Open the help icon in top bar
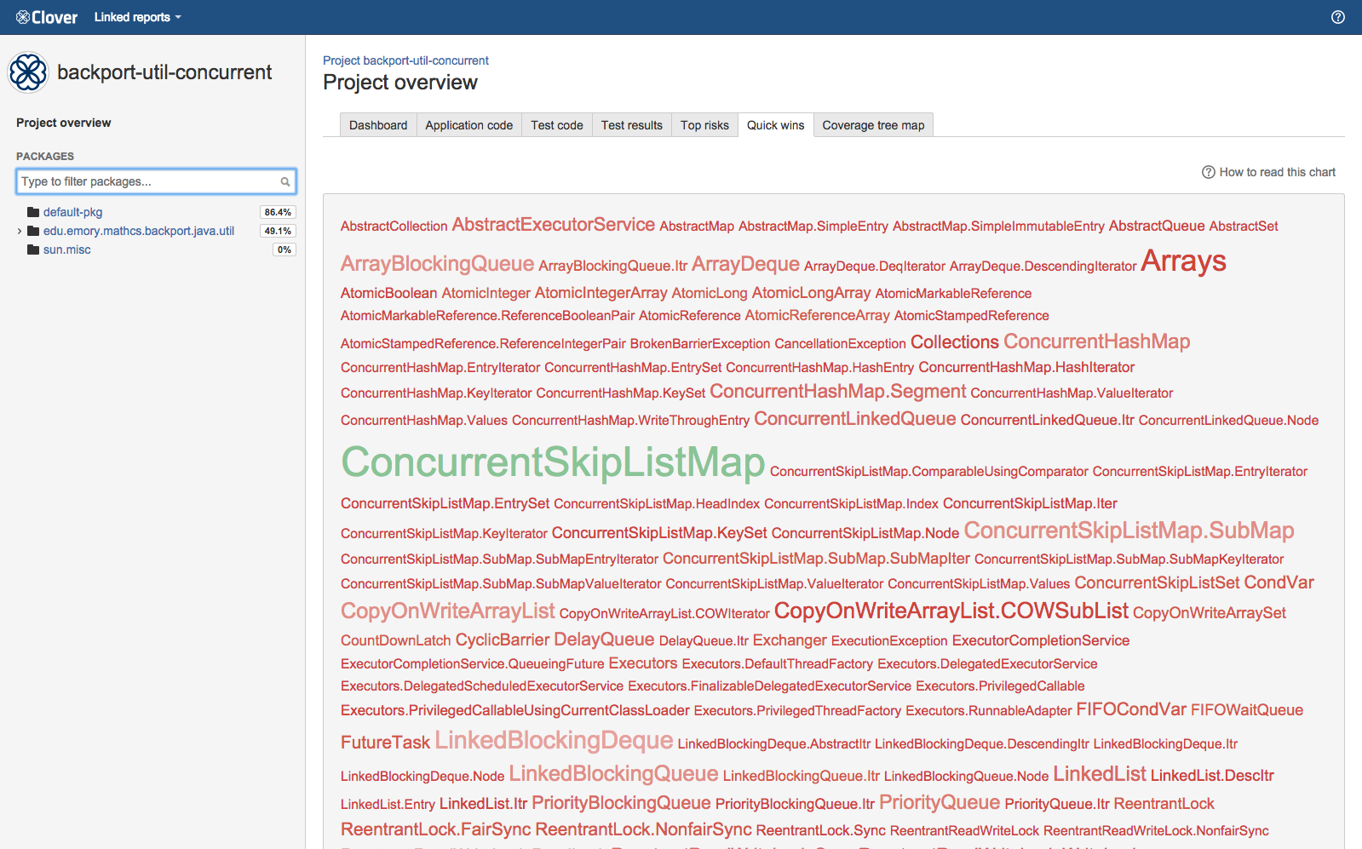The width and height of the screenshot is (1362, 849). click(1337, 17)
